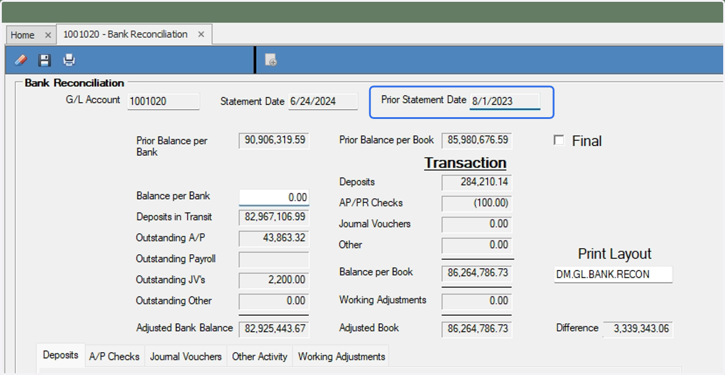The width and height of the screenshot is (725, 375).
Task: Show the Other Activity tab
Action: pos(259,356)
